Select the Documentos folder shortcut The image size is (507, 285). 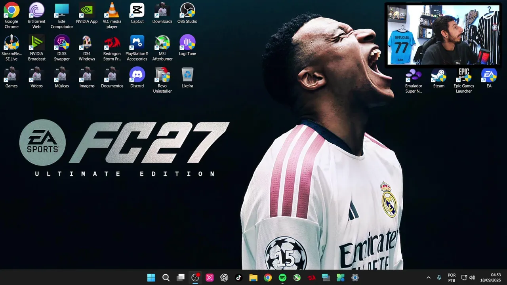[112, 78]
